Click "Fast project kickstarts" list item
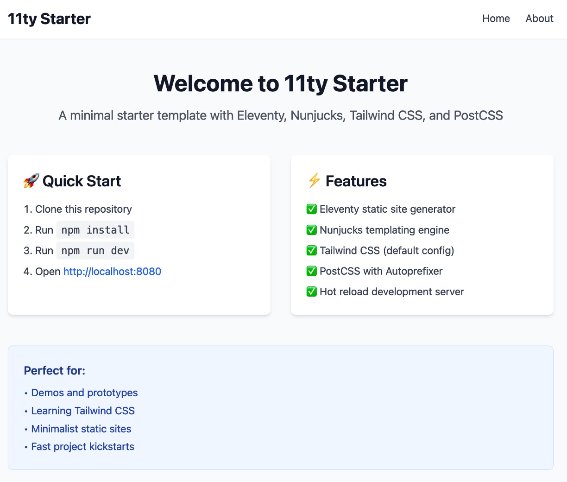The height and width of the screenshot is (482, 567). click(x=82, y=447)
